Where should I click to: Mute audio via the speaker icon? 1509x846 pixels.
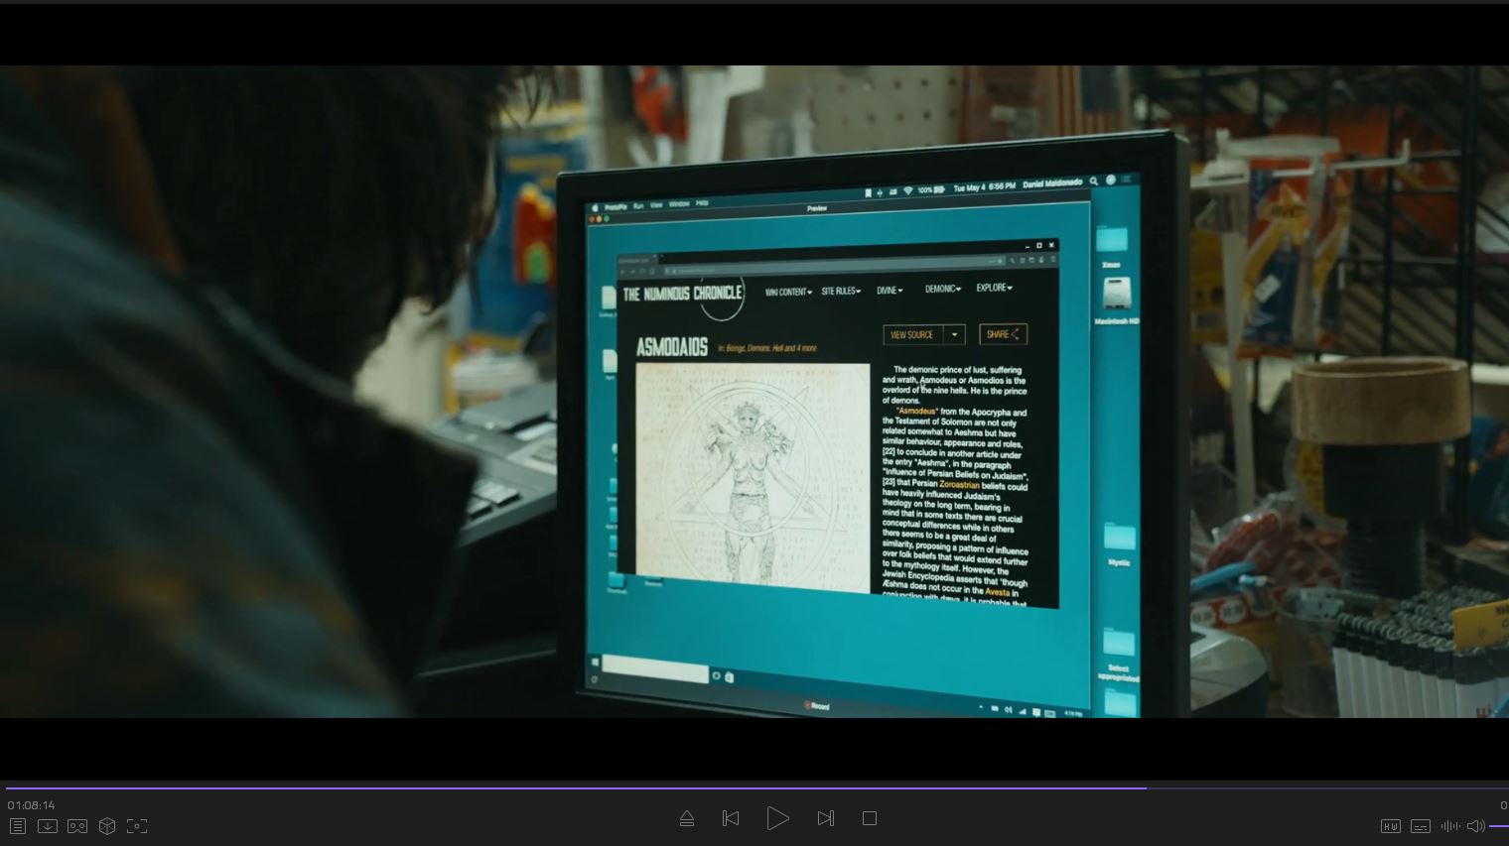click(x=1475, y=826)
